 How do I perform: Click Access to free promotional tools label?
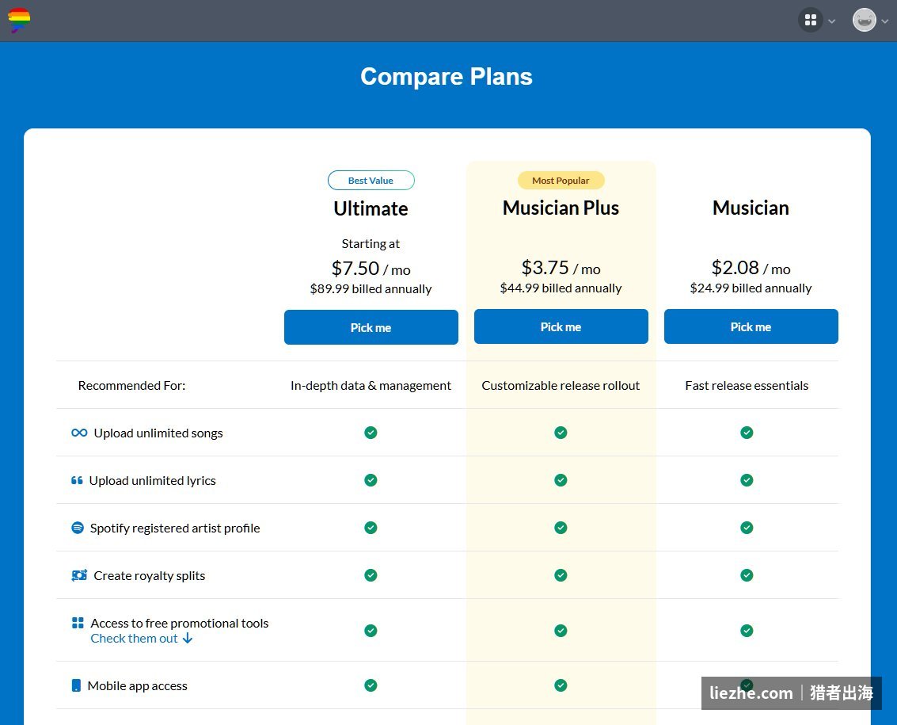[x=179, y=623]
